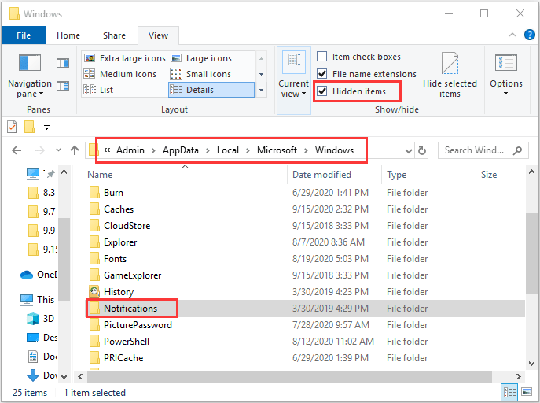Toggle the Details pane icon
Image resolution: width=540 pixels, height=403 pixels.
pos(63,86)
